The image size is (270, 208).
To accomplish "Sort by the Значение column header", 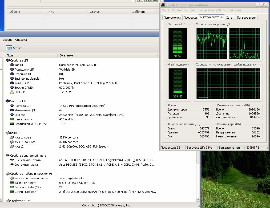I will (x=66, y=55).
